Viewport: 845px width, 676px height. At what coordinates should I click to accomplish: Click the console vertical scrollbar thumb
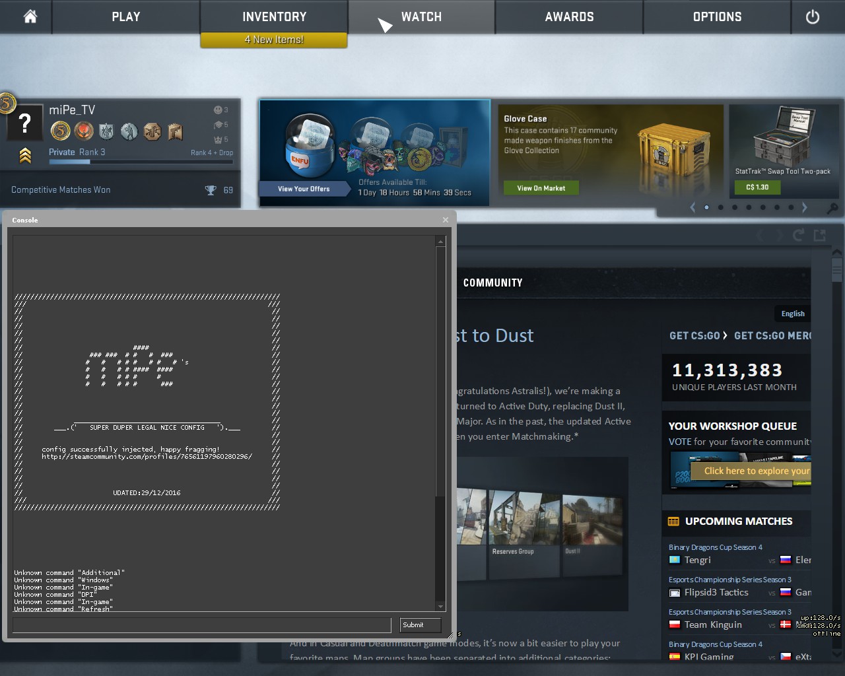(440, 372)
